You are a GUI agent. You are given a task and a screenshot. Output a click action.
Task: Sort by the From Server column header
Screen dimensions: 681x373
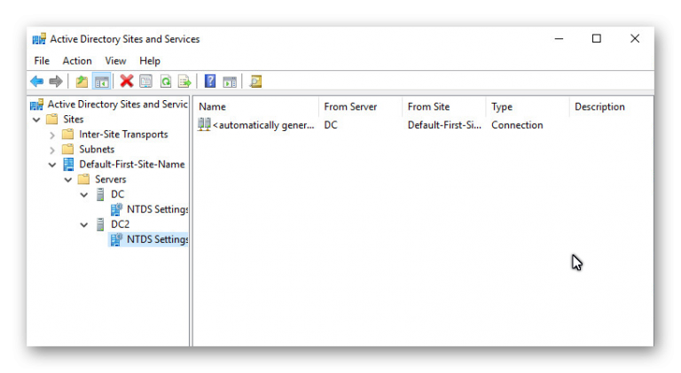click(350, 107)
